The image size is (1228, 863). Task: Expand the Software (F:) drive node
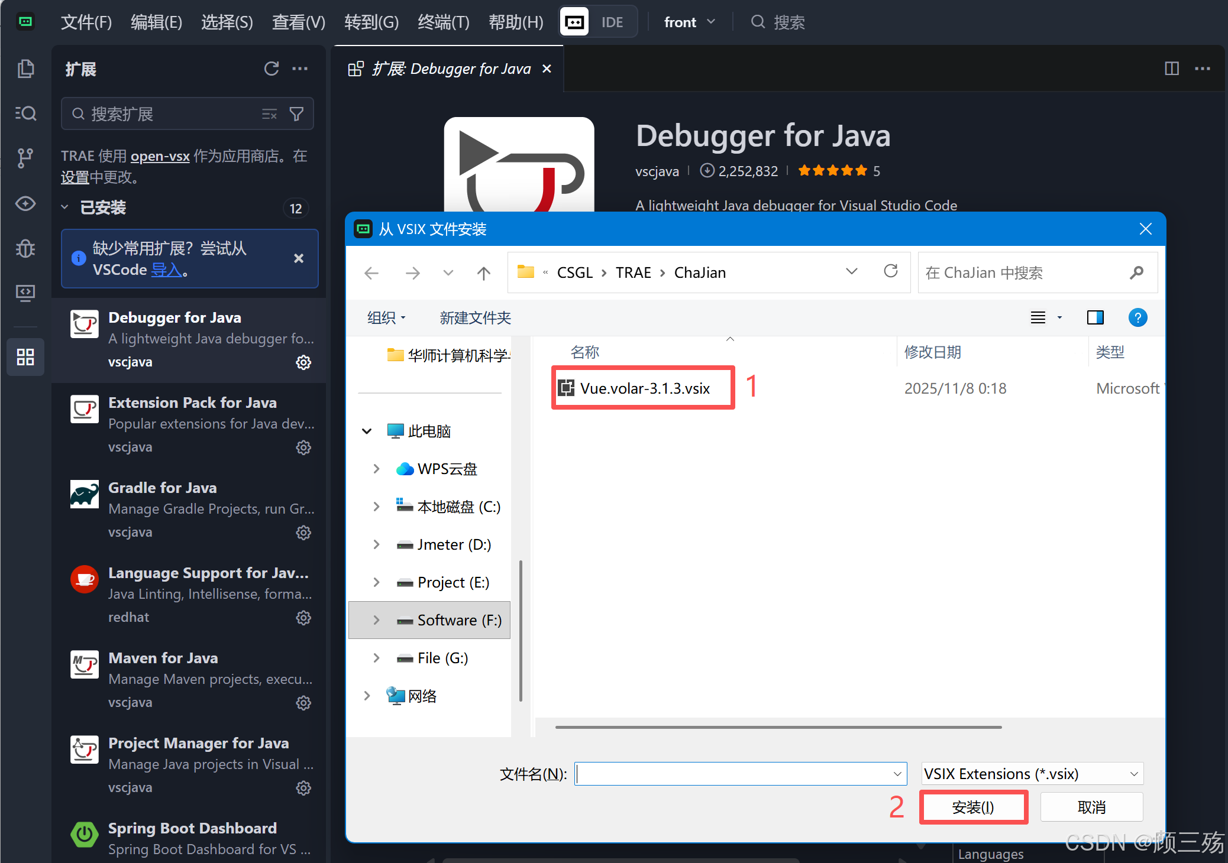(376, 620)
